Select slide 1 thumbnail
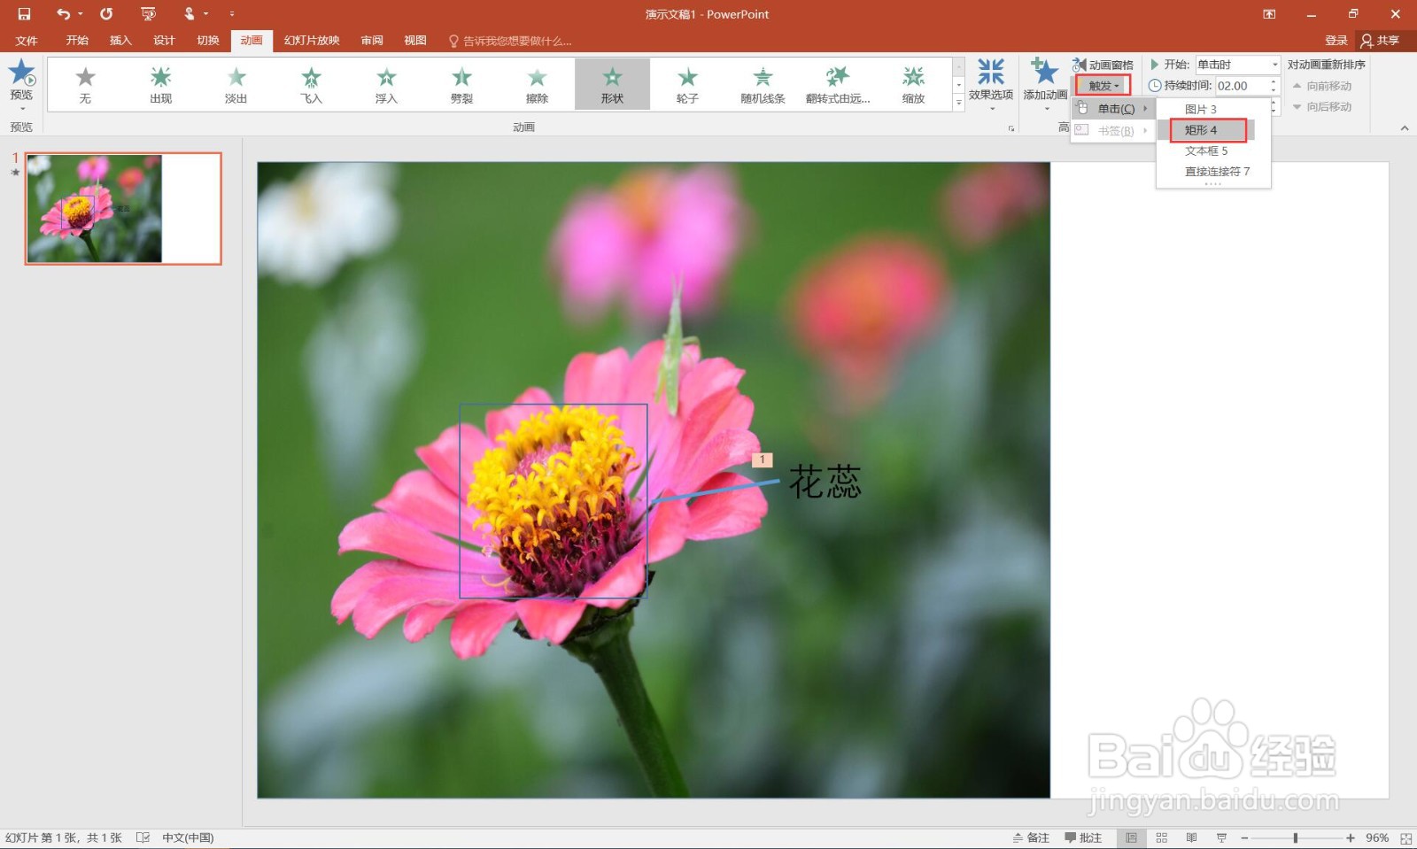This screenshot has width=1417, height=849. pyautogui.click(x=123, y=209)
